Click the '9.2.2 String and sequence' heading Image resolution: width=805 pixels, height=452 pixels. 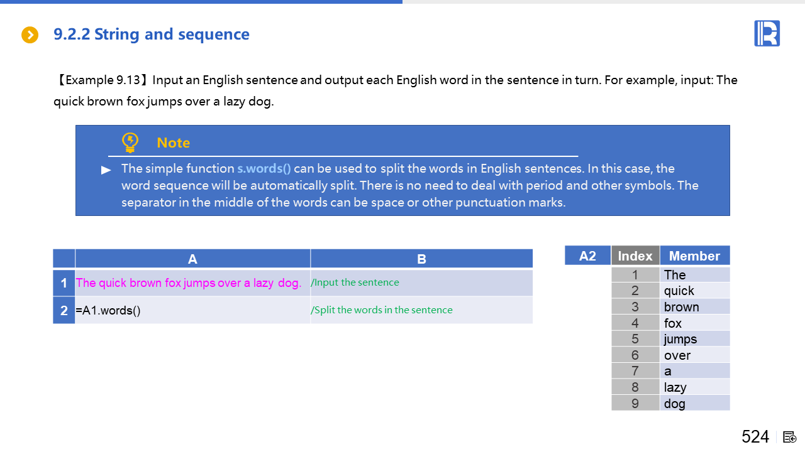click(152, 35)
